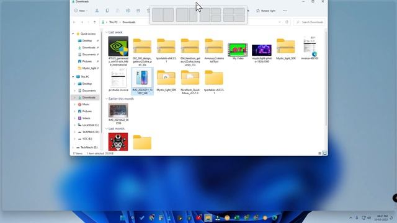Open YDC (E:) drive in sidebar
The image size is (397, 223).
point(87,139)
